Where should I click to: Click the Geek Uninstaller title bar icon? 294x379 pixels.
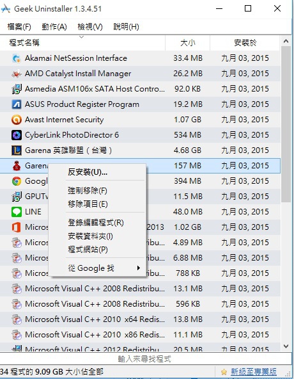click(x=5, y=9)
